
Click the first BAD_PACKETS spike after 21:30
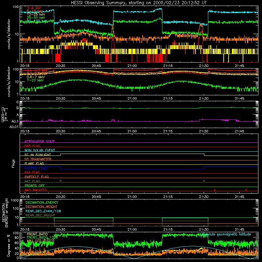click(x=215, y=190)
